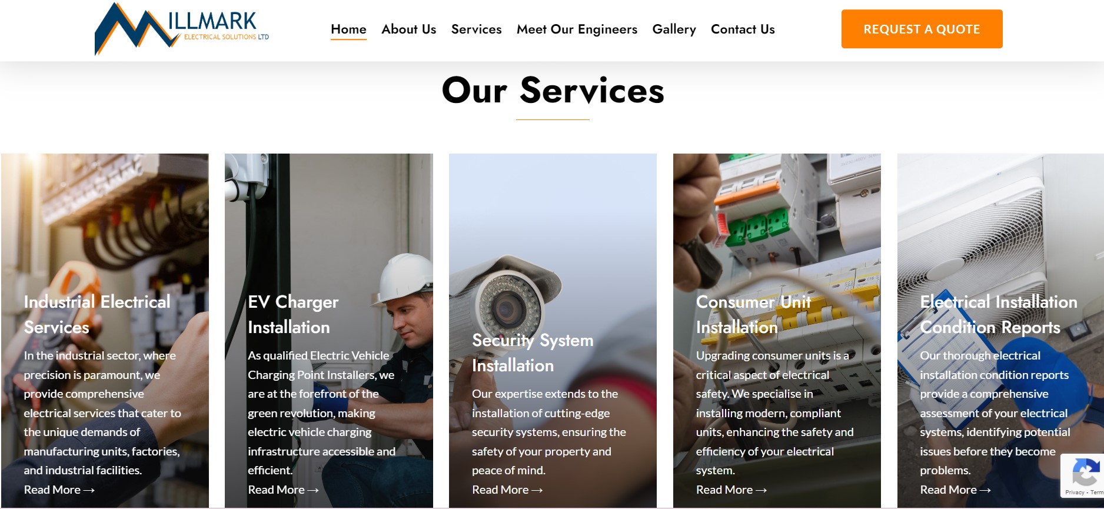Open the Industrial Electrical Services heading
Viewport: 1104px width, 509px height.
point(97,314)
